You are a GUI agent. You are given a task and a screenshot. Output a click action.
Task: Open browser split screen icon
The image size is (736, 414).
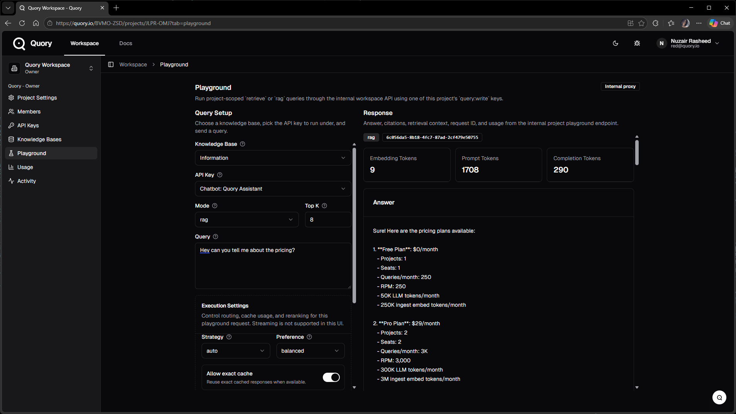click(x=631, y=23)
